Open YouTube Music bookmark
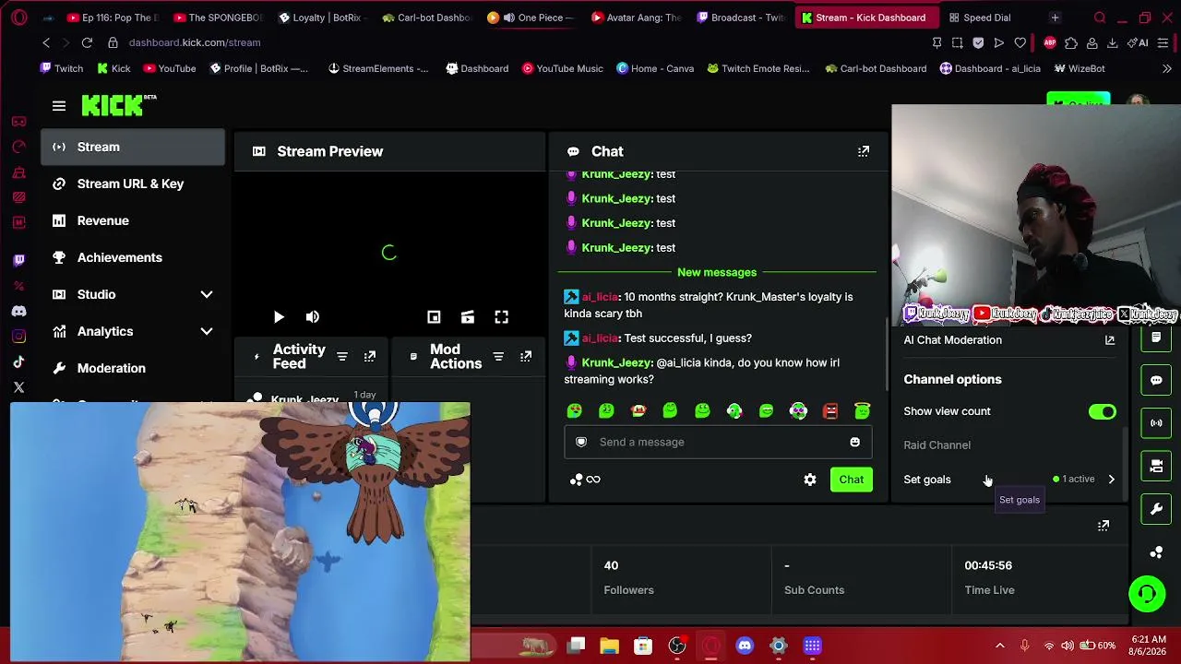Viewport: 1181px width, 664px height. (563, 68)
